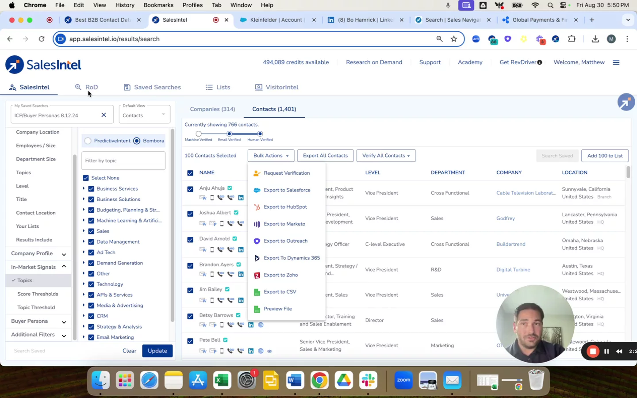Expand the Company Profile filter section
Viewport: 637px width, 398px height.
click(x=64, y=254)
